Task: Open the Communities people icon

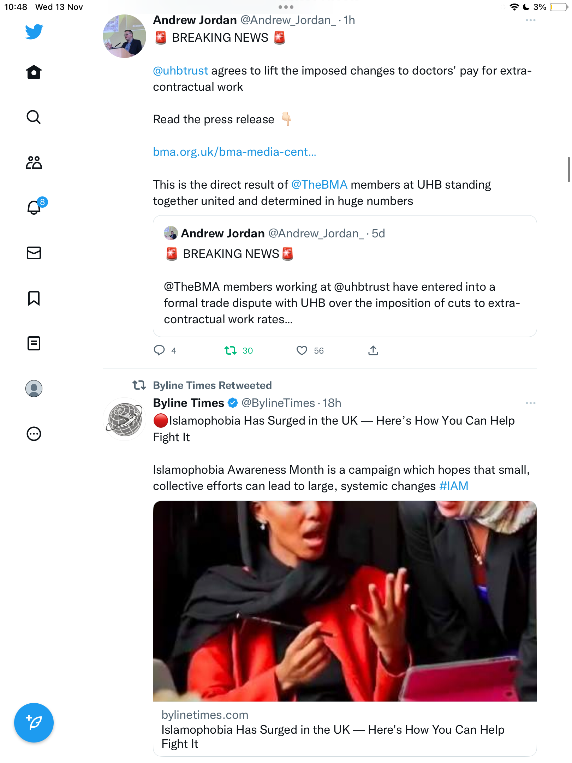Action: tap(34, 162)
